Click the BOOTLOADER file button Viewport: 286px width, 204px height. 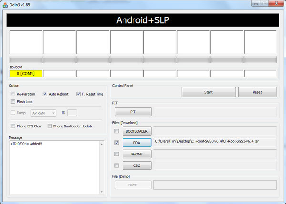point(137,131)
